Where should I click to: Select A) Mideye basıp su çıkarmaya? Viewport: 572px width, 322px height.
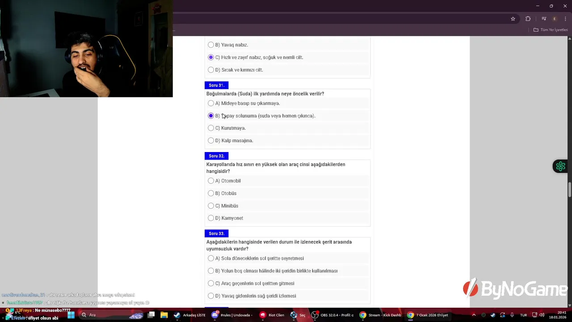(x=211, y=103)
